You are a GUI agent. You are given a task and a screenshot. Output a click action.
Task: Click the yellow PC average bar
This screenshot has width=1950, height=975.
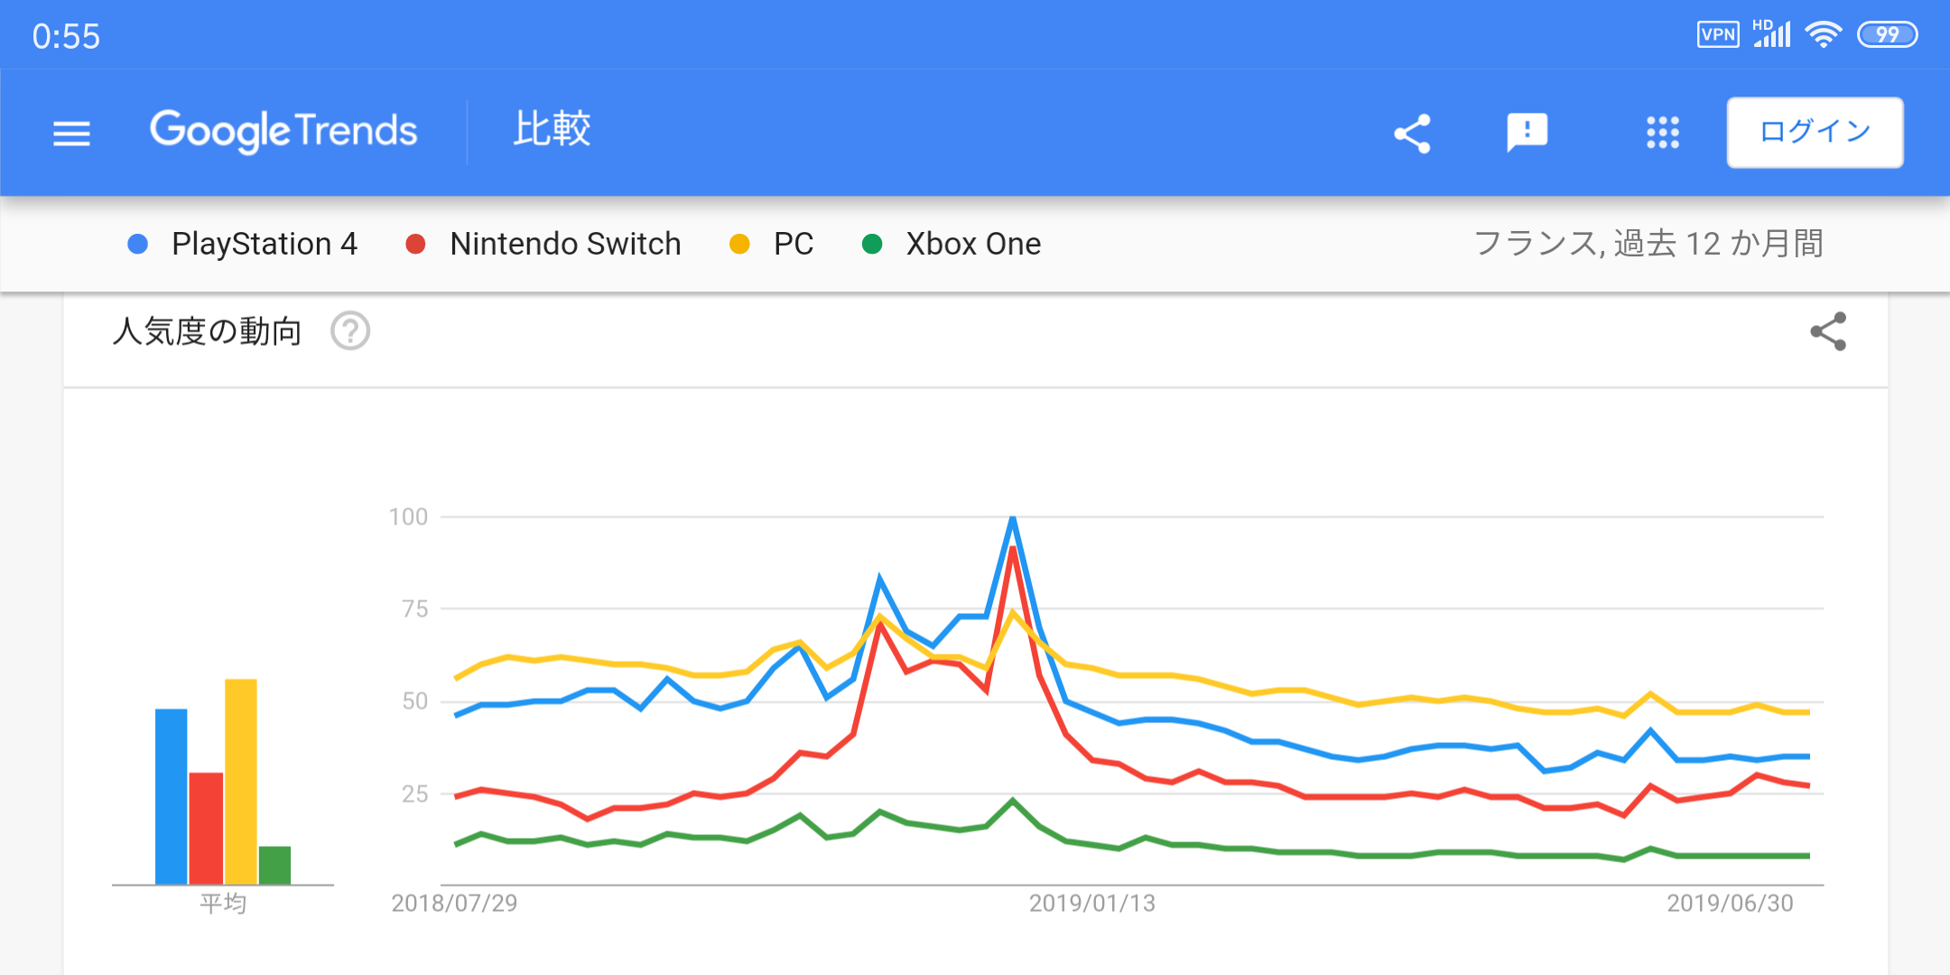pos(241,781)
